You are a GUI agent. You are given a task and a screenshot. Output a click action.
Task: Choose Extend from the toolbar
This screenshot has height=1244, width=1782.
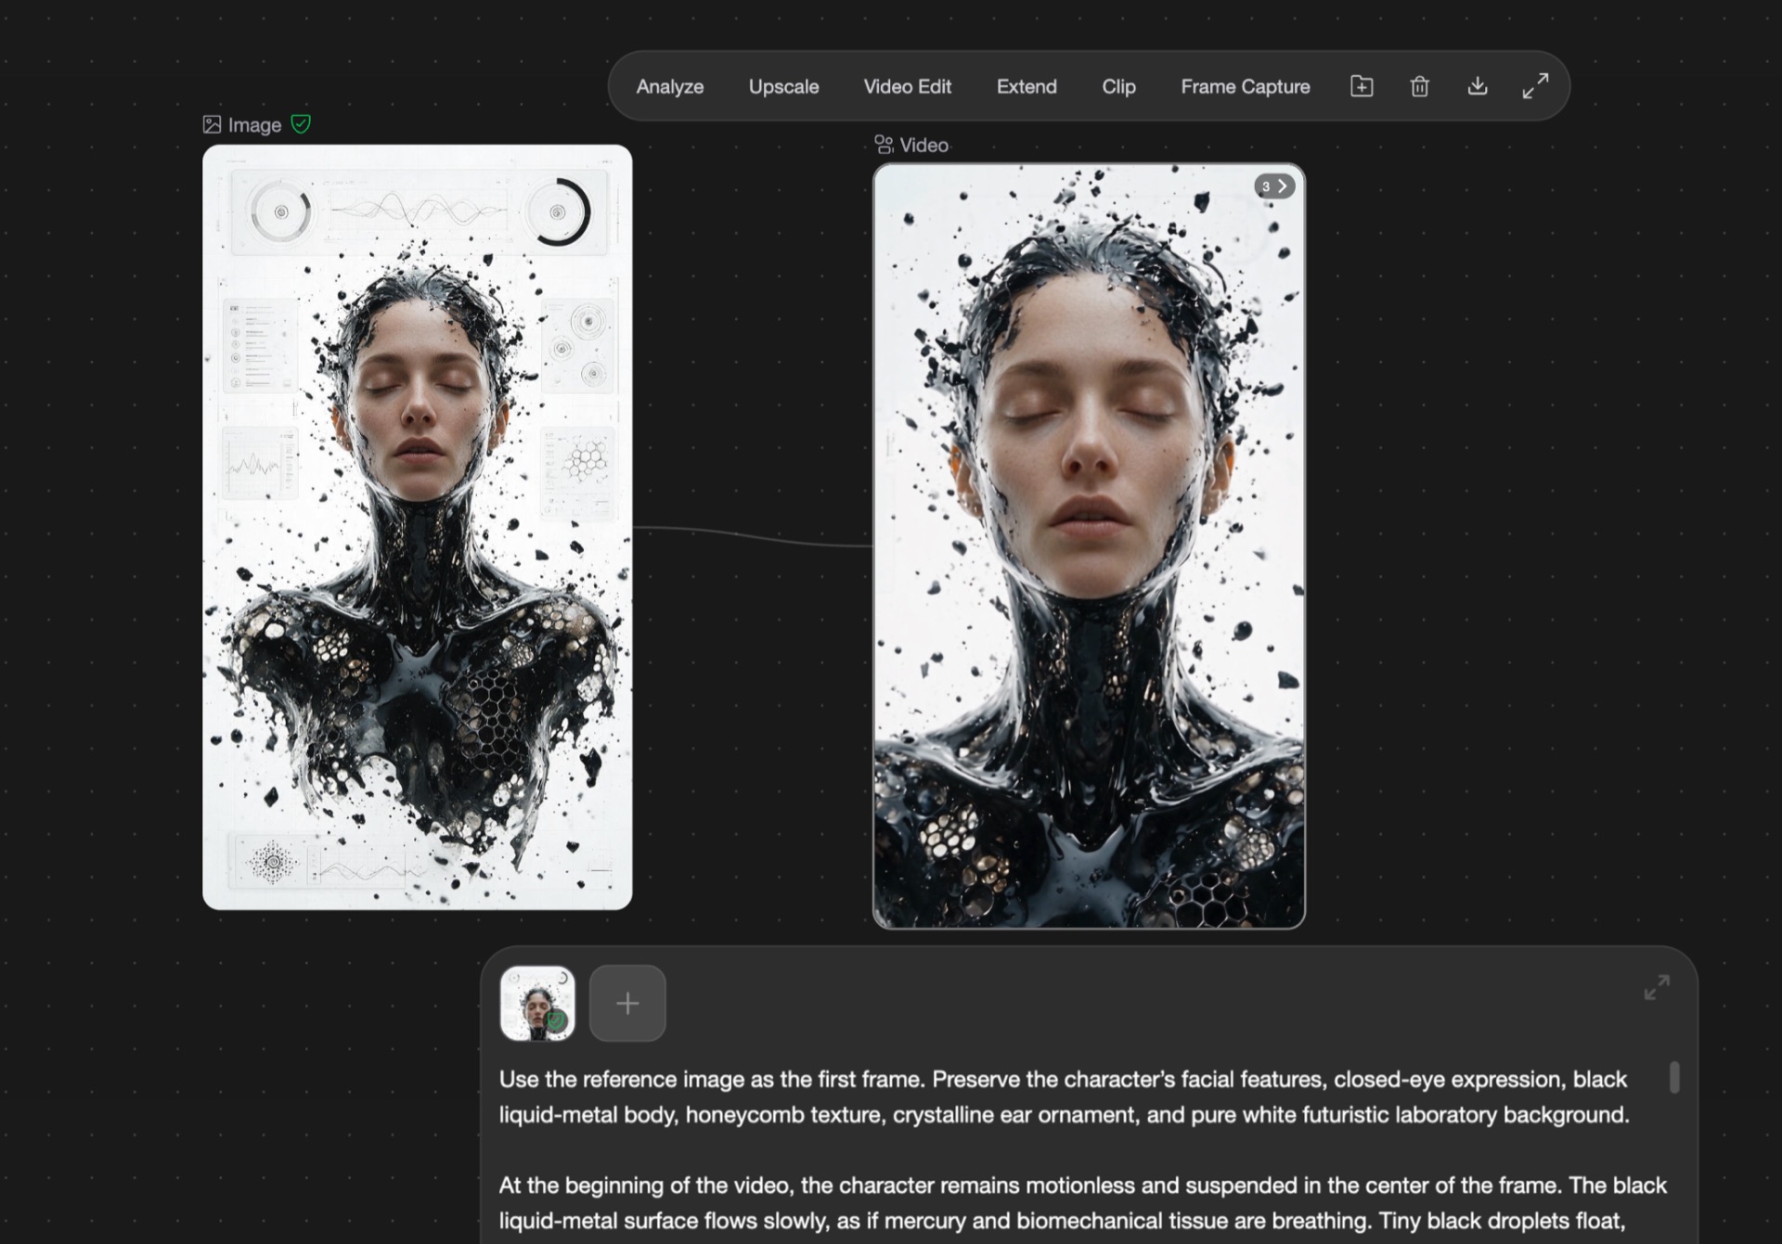tap(1027, 86)
